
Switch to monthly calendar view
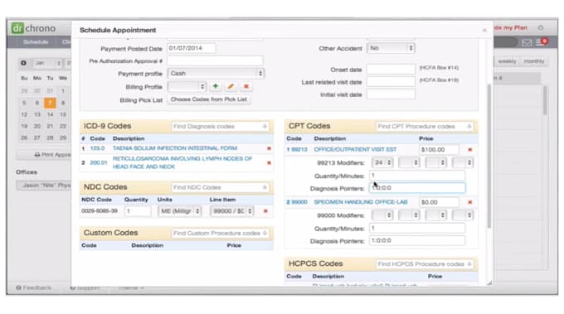534,61
